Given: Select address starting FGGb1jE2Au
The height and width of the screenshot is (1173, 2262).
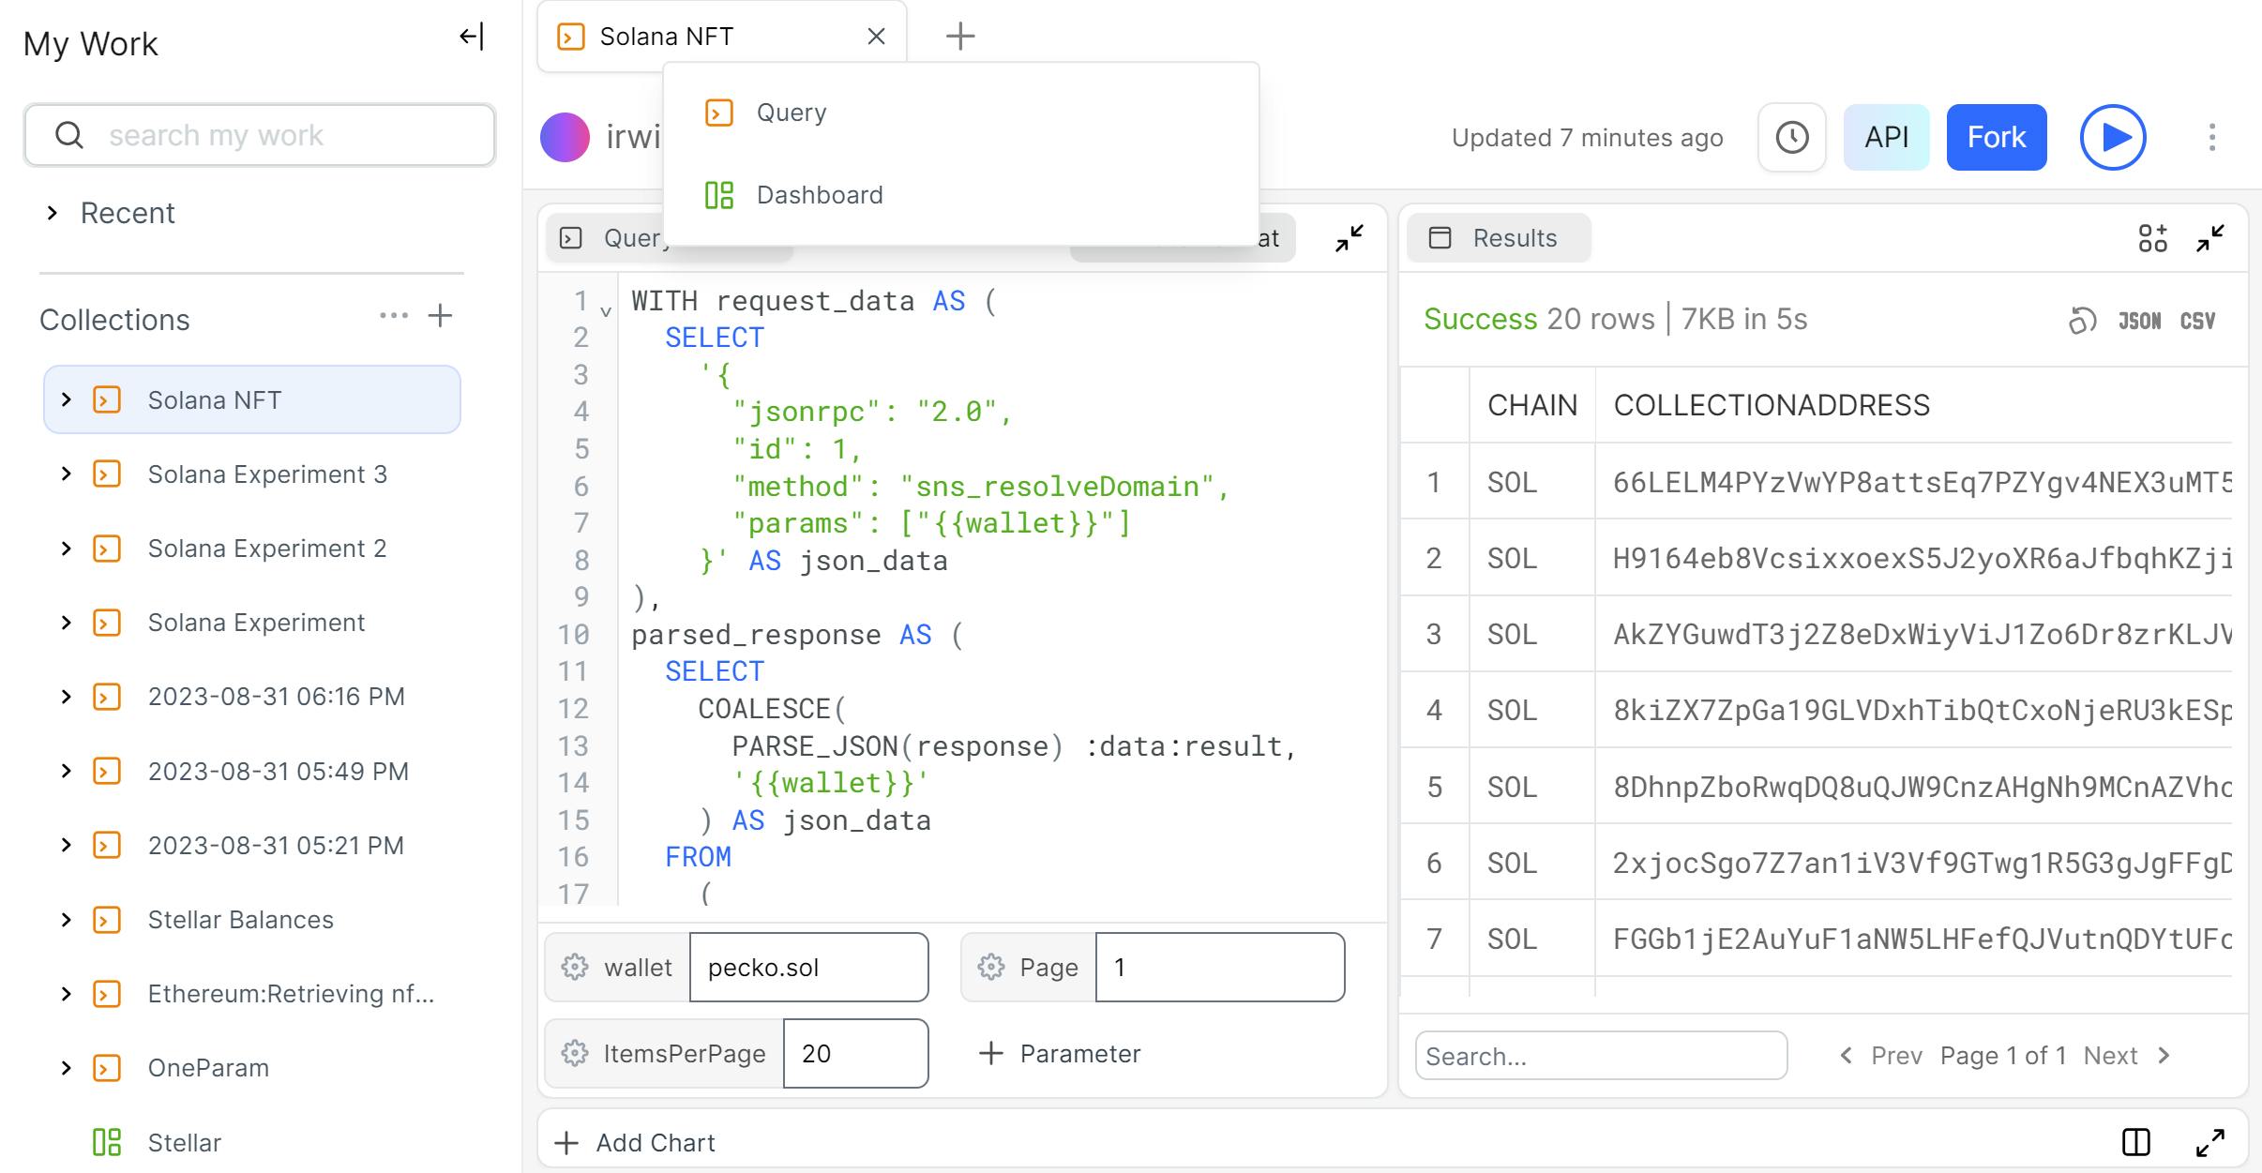Looking at the screenshot, I should (1922, 939).
